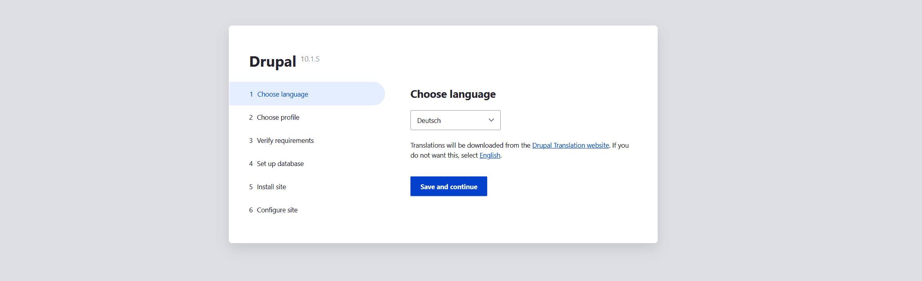
Task: Click the Save and continue button
Action: tap(449, 186)
